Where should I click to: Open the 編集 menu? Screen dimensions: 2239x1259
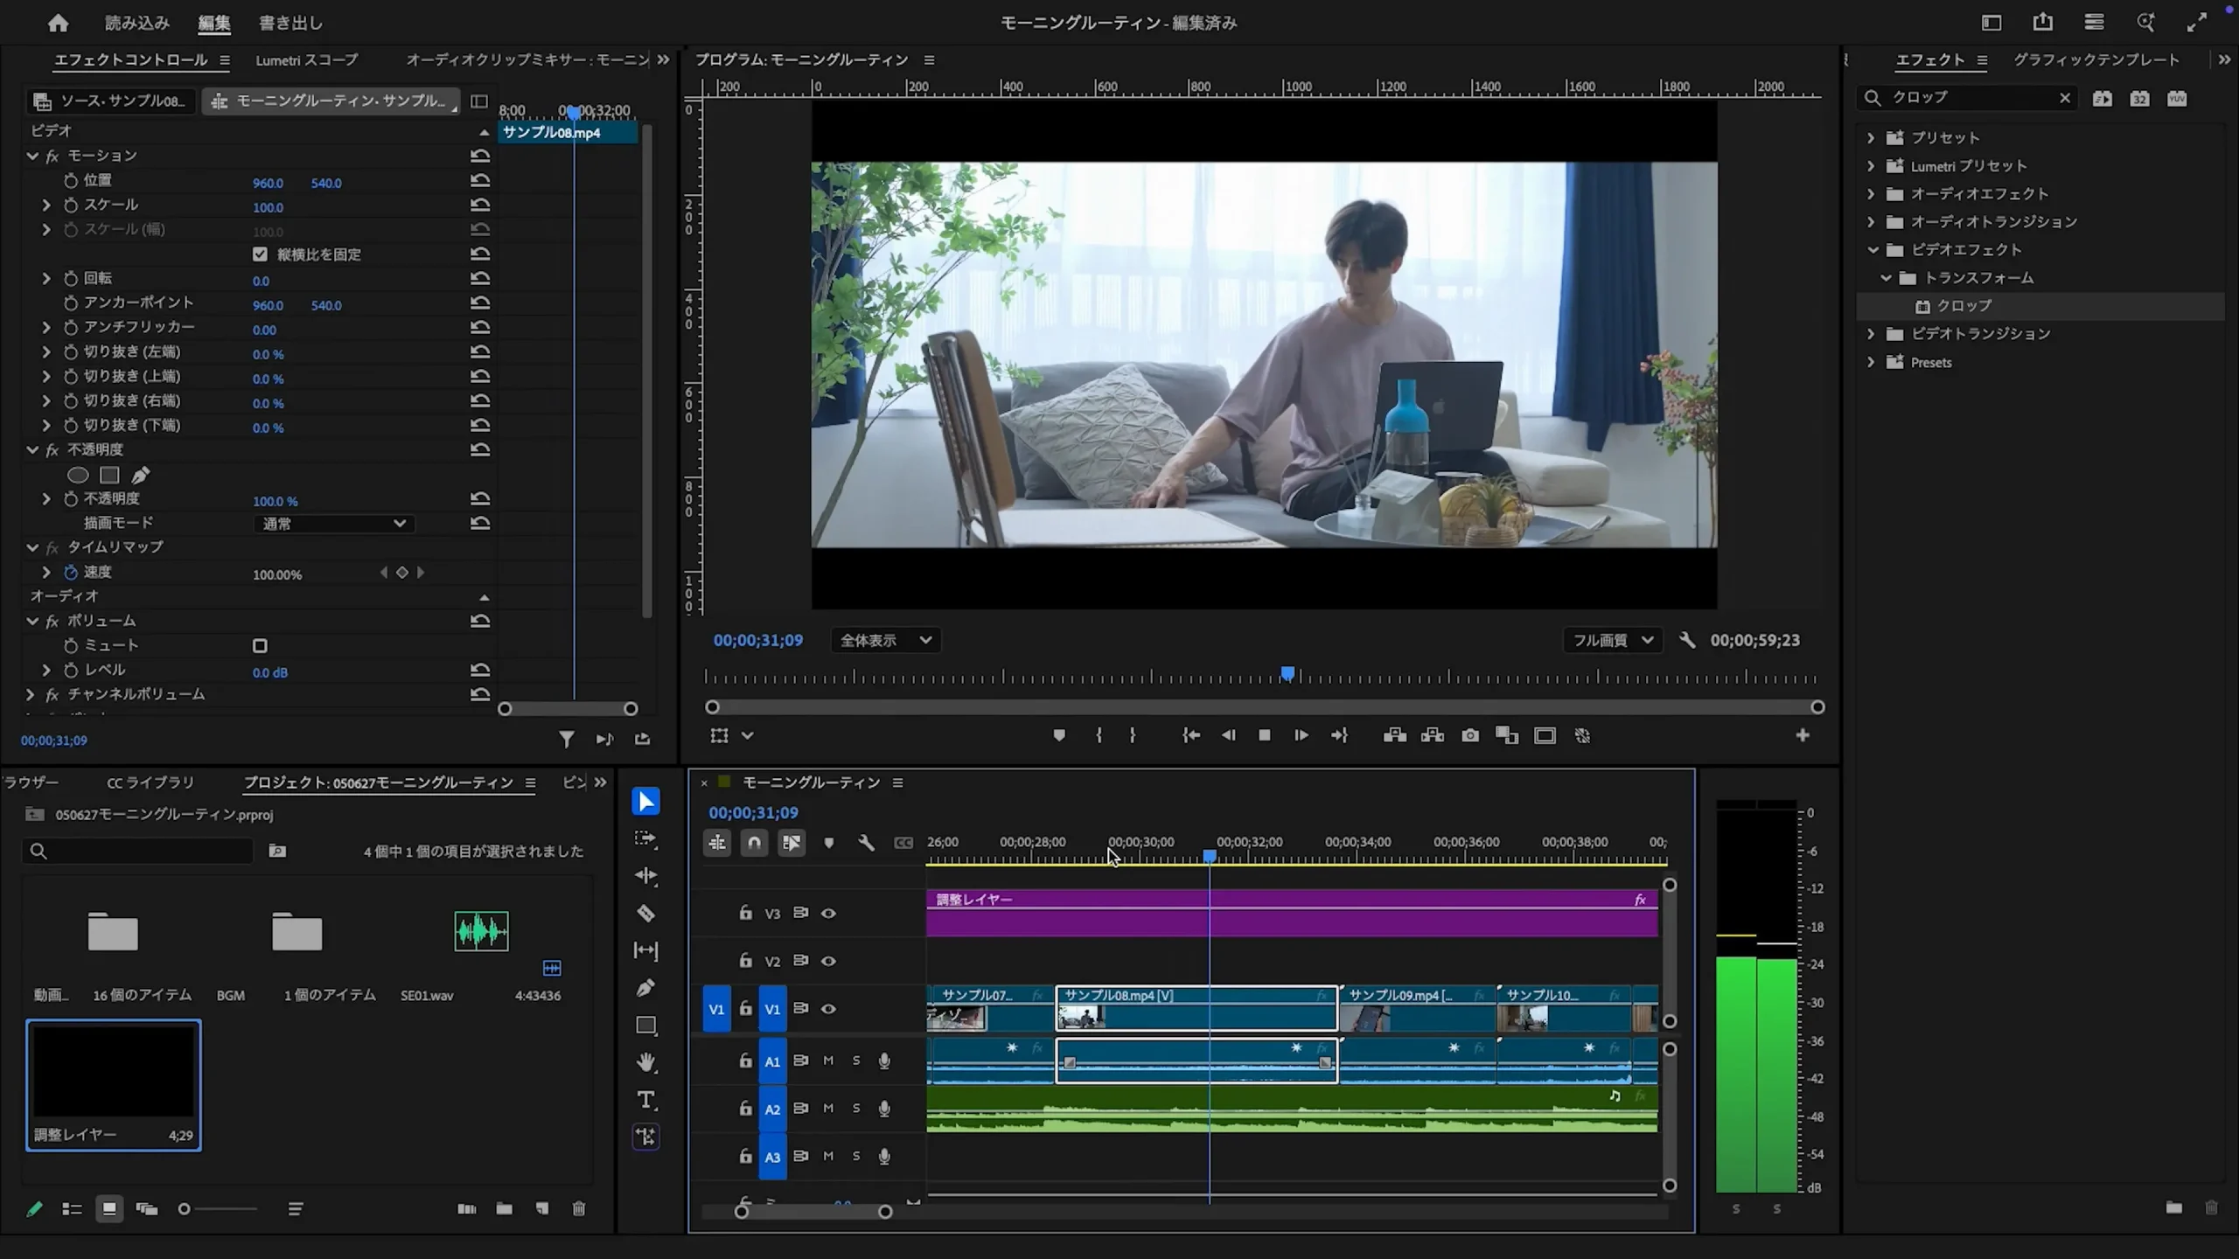click(213, 23)
